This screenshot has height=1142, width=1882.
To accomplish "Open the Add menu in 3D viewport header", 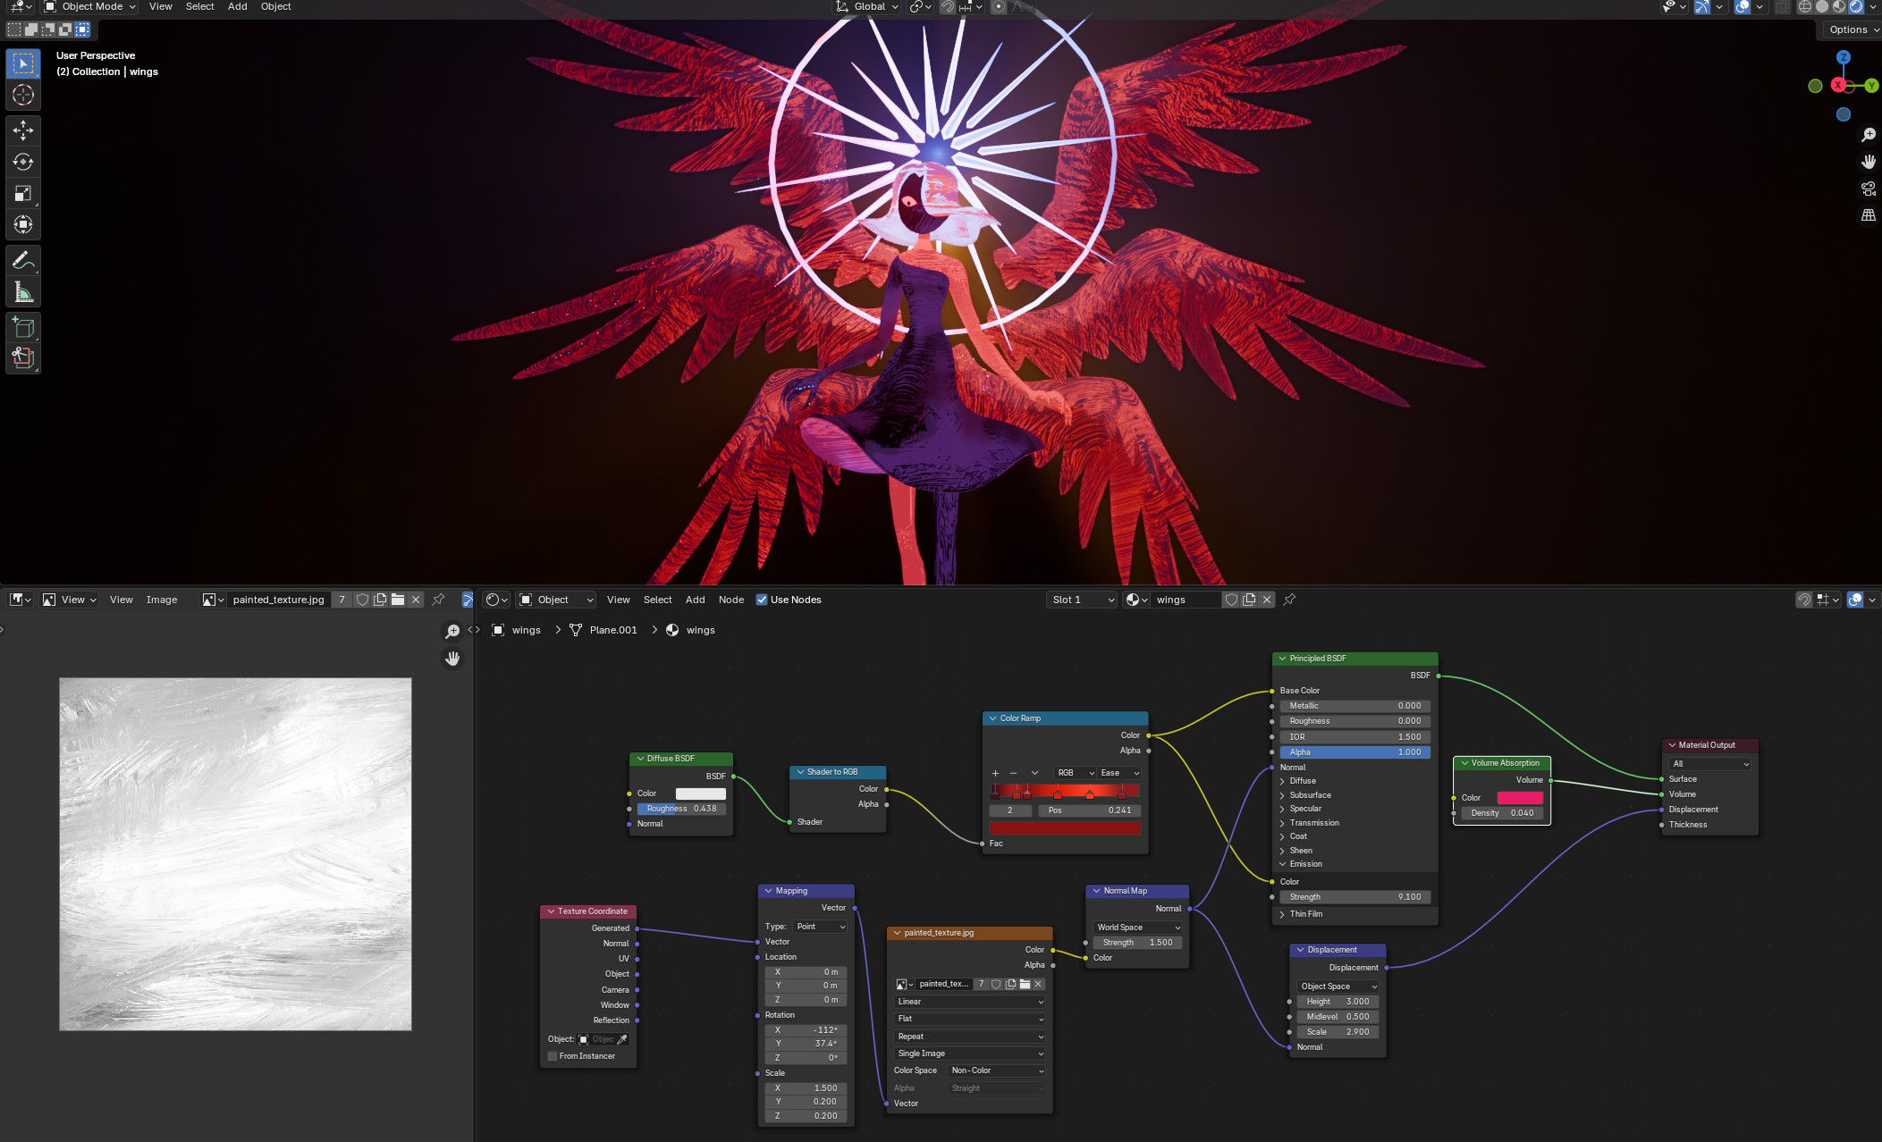I will coord(238,6).
